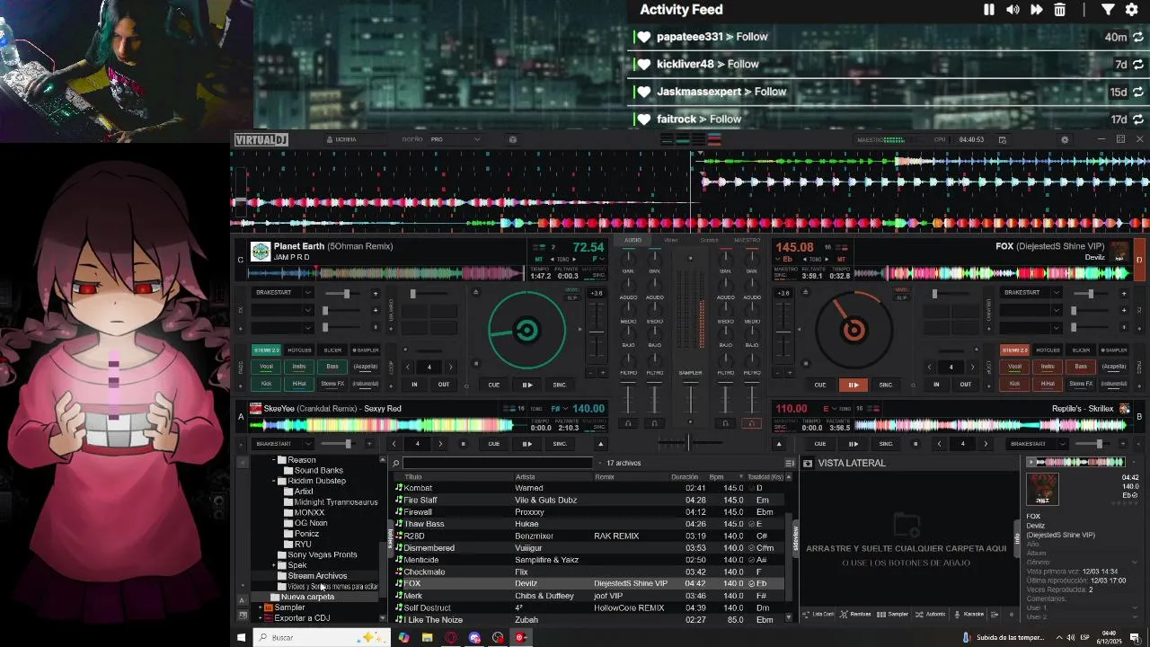Set loop OUT on FOX deck
The height and width of the screenshot is (647, 1150).
pos(965,385)
